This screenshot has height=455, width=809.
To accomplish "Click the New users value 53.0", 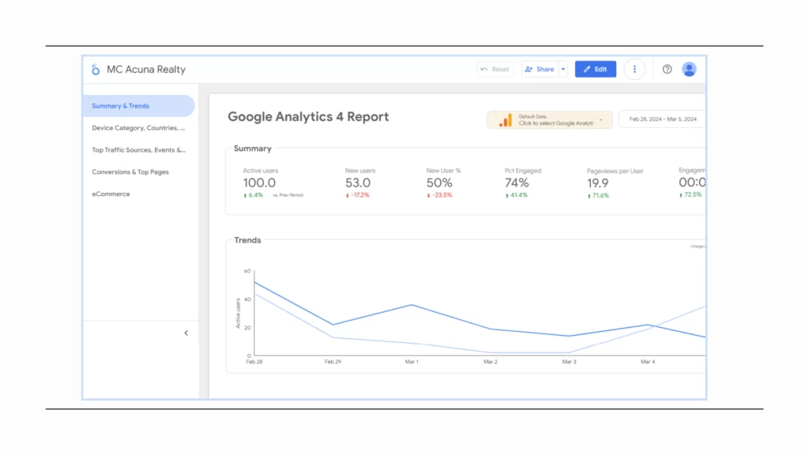I will [358, 182].
